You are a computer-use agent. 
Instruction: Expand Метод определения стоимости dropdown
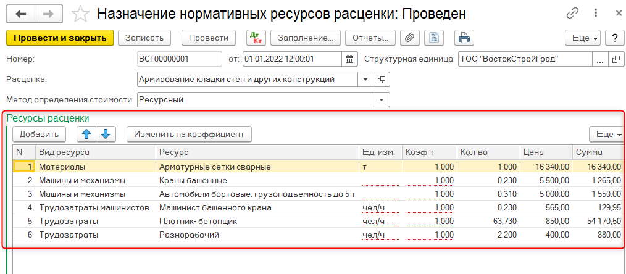point(382,99)
